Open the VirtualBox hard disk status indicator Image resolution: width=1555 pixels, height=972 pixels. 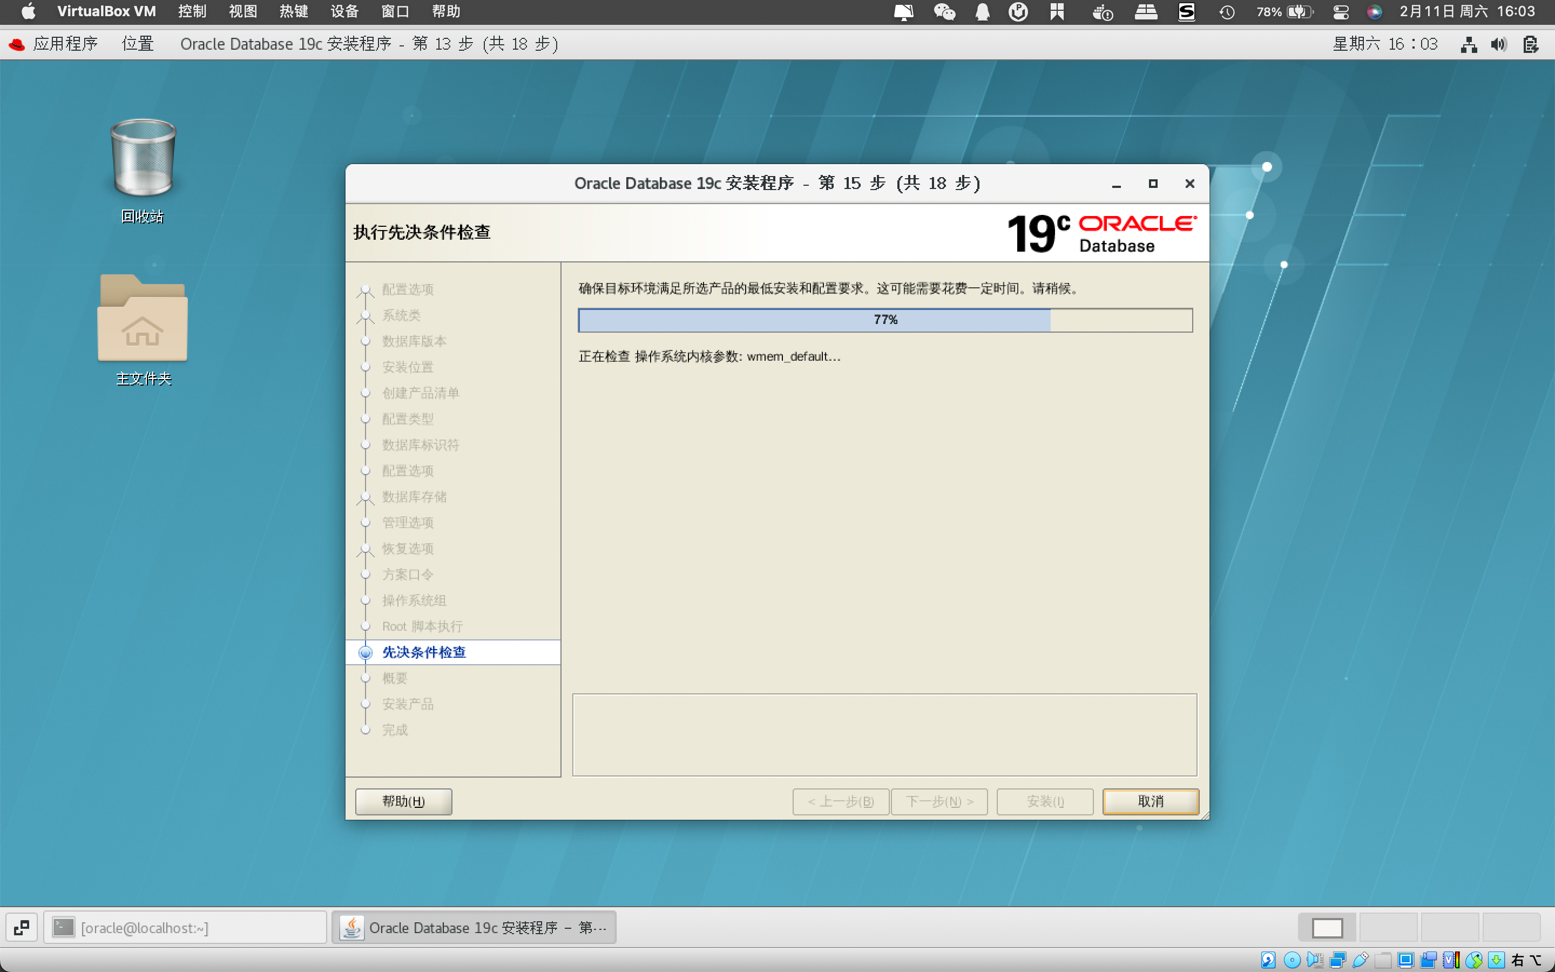tap(1268, 960)
